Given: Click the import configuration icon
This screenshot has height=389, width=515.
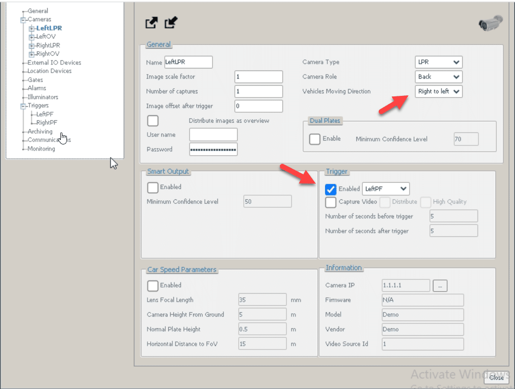Looking at the screenshot, I should [x=170, y=23].
